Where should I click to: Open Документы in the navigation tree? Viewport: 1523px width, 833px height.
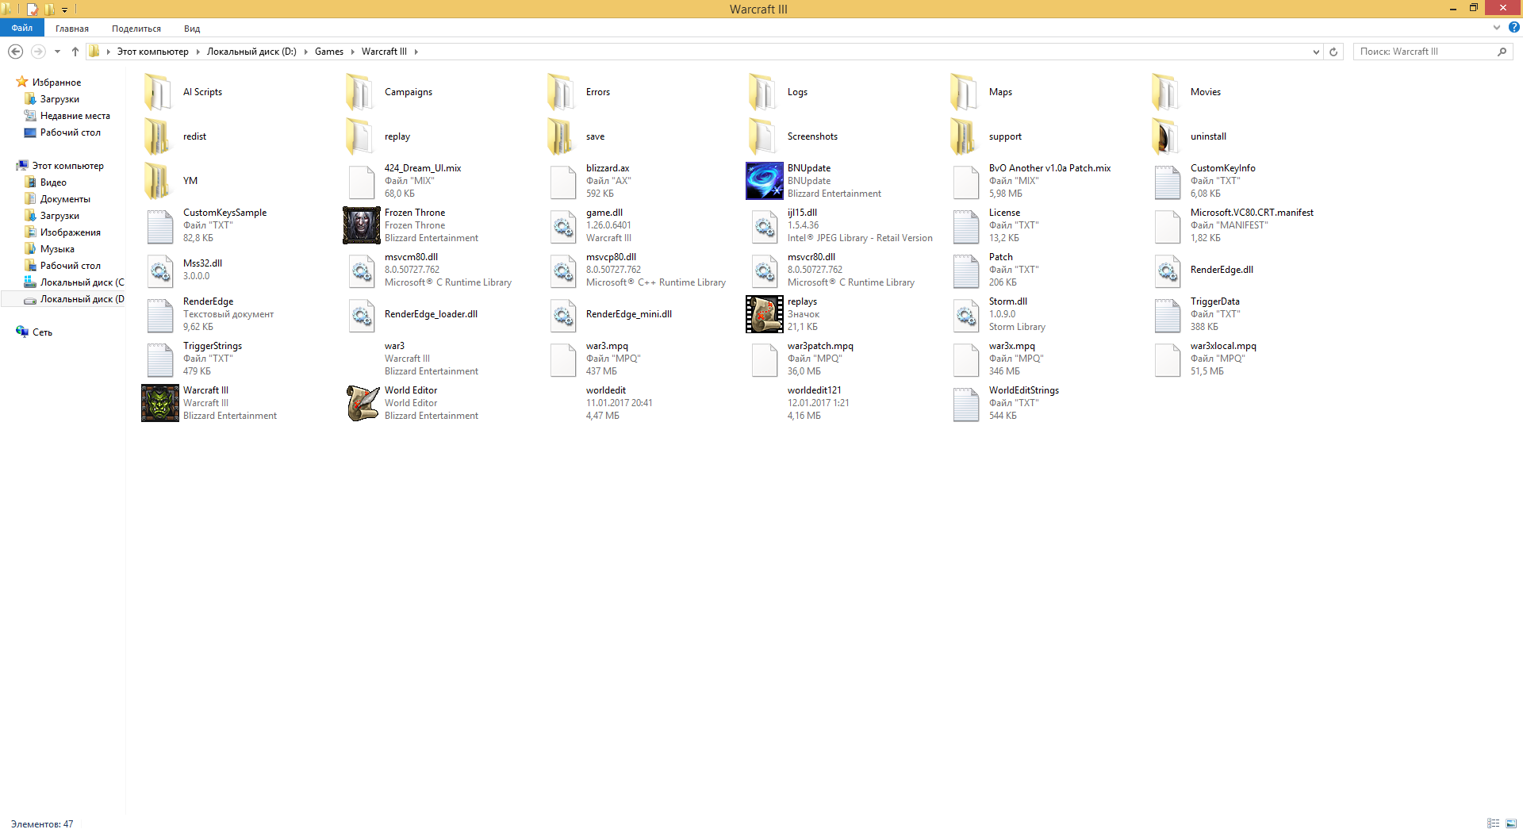click(x=65, y=199)
